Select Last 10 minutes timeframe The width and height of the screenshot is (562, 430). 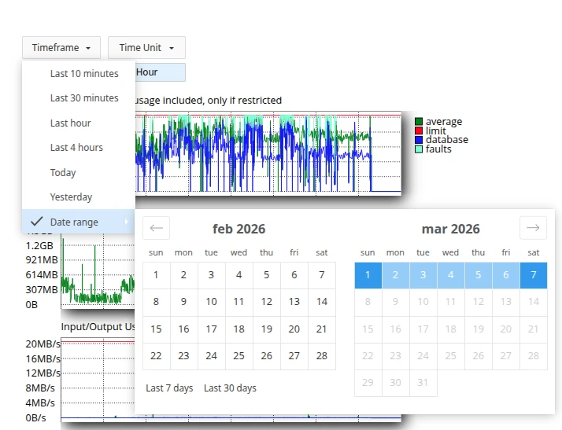point(84,74)
